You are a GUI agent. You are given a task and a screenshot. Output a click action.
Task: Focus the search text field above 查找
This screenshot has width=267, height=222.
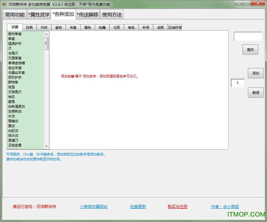point(248,37)
